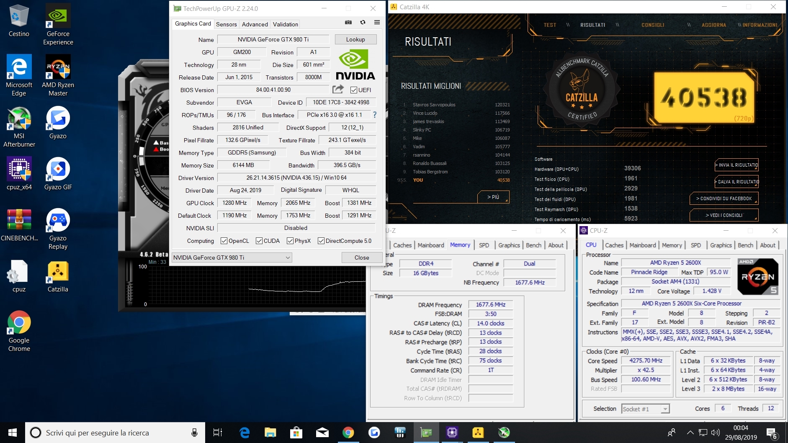Click VEDI I CONSIGLI button in Catzilla

(x=724, y=215)
